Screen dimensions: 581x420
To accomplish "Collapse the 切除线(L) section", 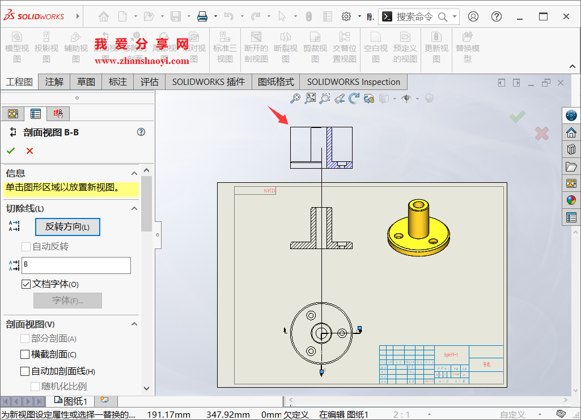I will tap(134, 208).
